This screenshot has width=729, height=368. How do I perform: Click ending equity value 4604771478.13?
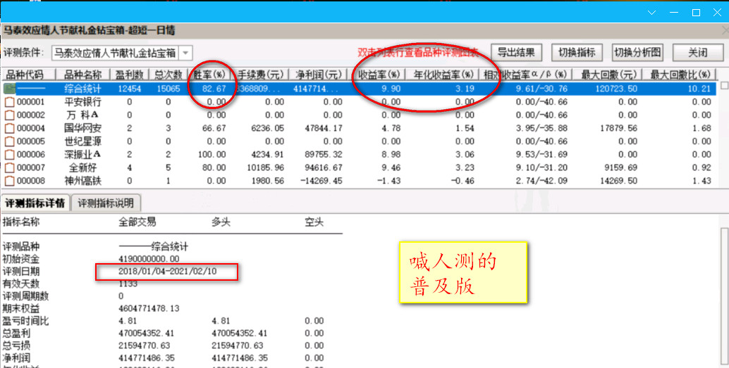[x=149, y=309]
